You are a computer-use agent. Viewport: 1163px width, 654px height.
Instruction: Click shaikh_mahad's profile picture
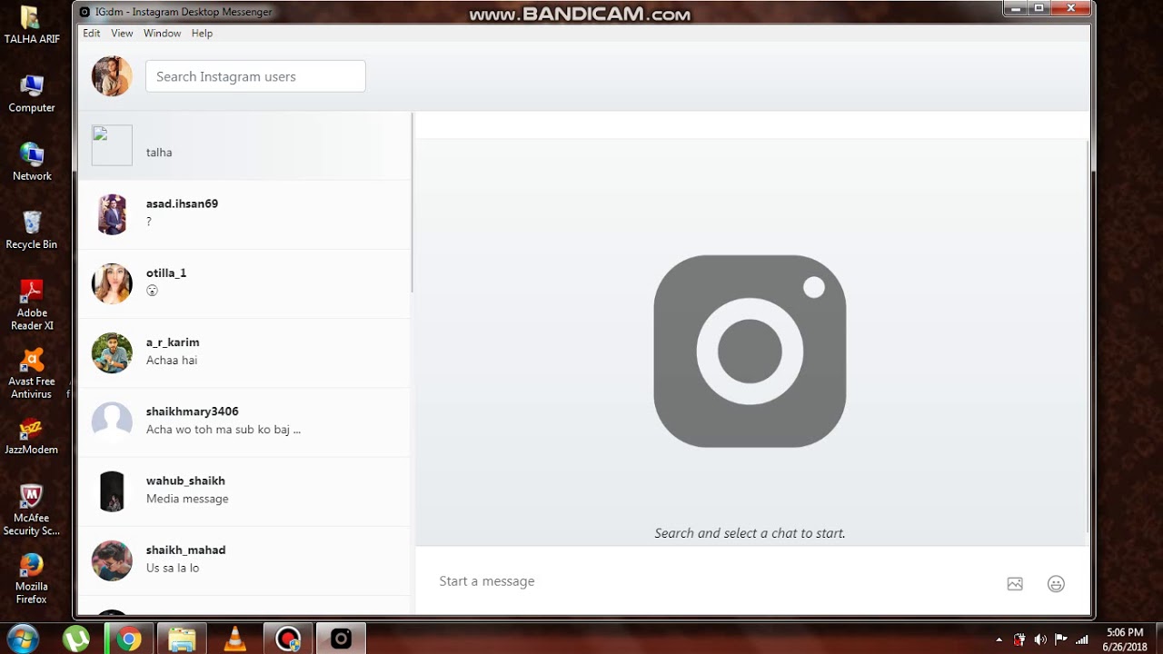[112, 560]
